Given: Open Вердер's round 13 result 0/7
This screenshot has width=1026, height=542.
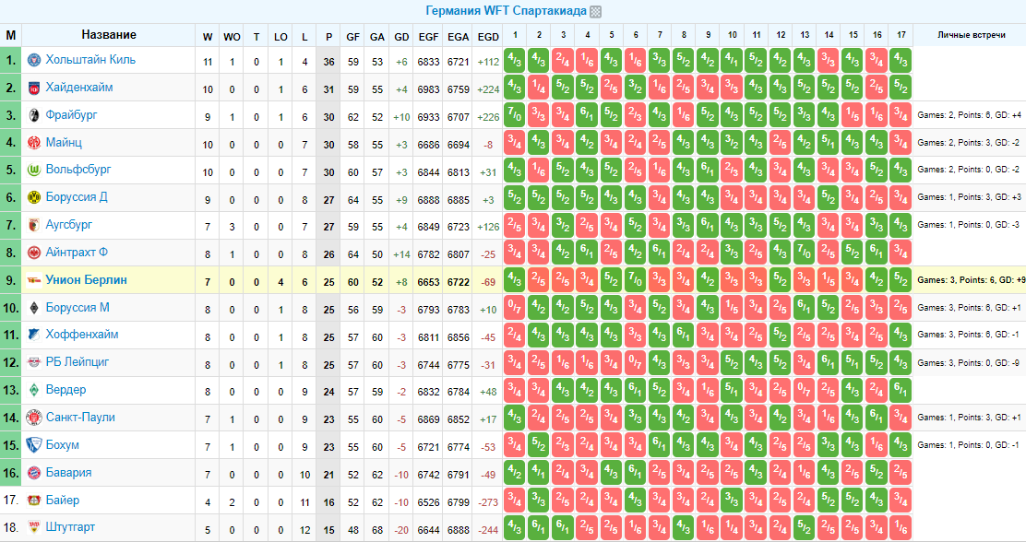Looking at the screenshot, I should 805,390.
